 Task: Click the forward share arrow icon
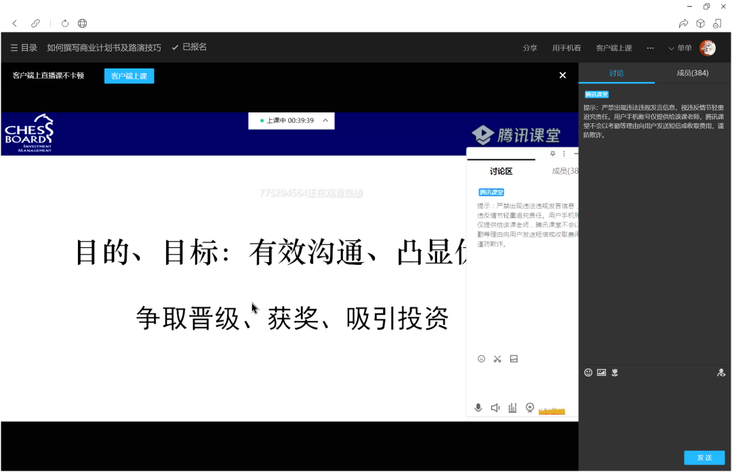pyautogui.click(x=683, y=23)
